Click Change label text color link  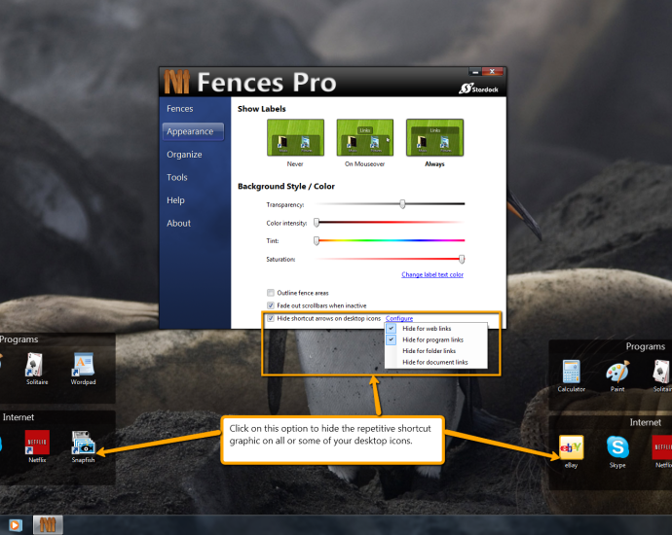tap(432, 274)
